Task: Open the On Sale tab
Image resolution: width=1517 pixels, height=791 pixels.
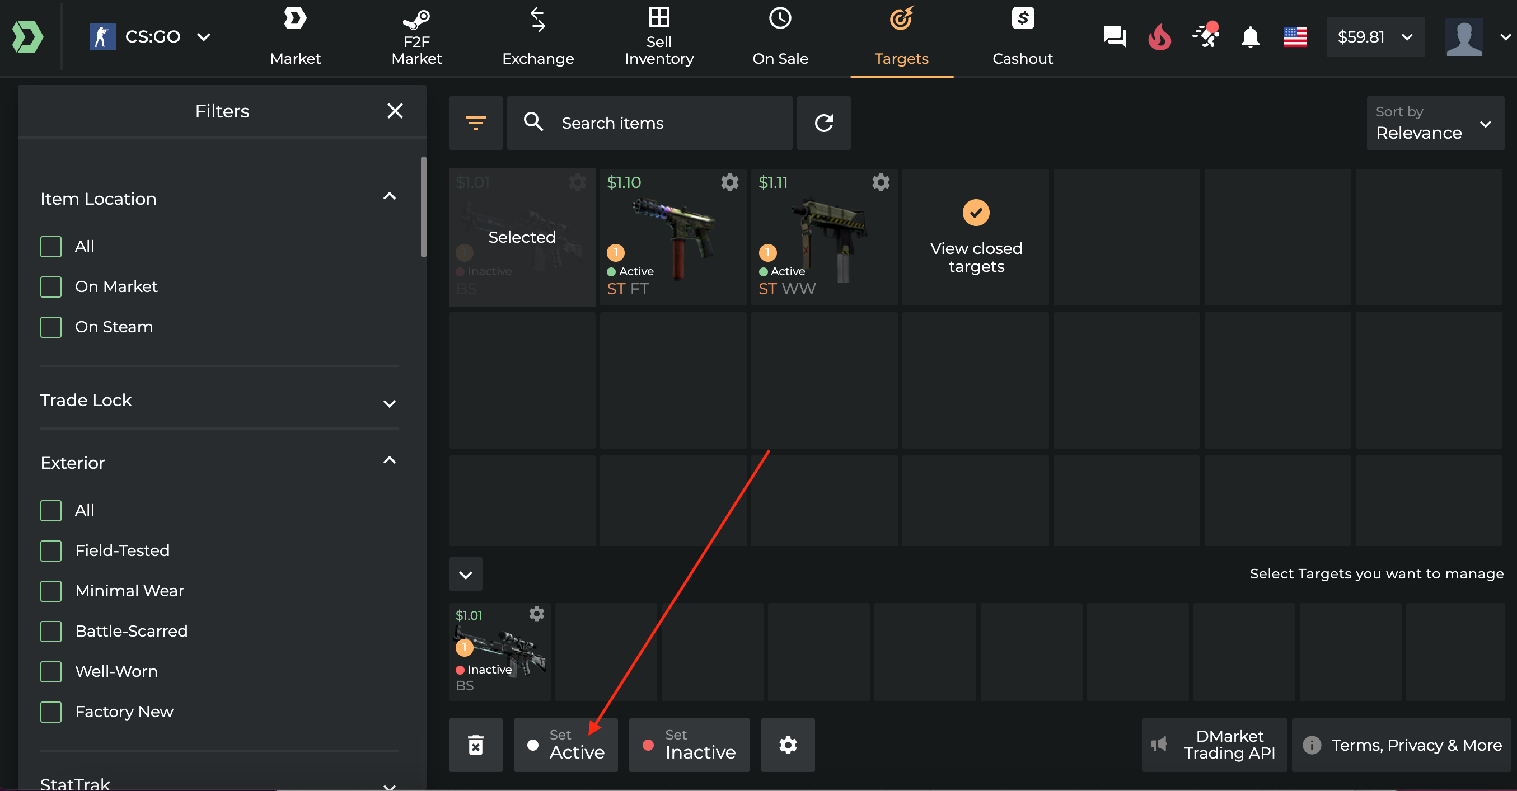Action: (780, 37)
